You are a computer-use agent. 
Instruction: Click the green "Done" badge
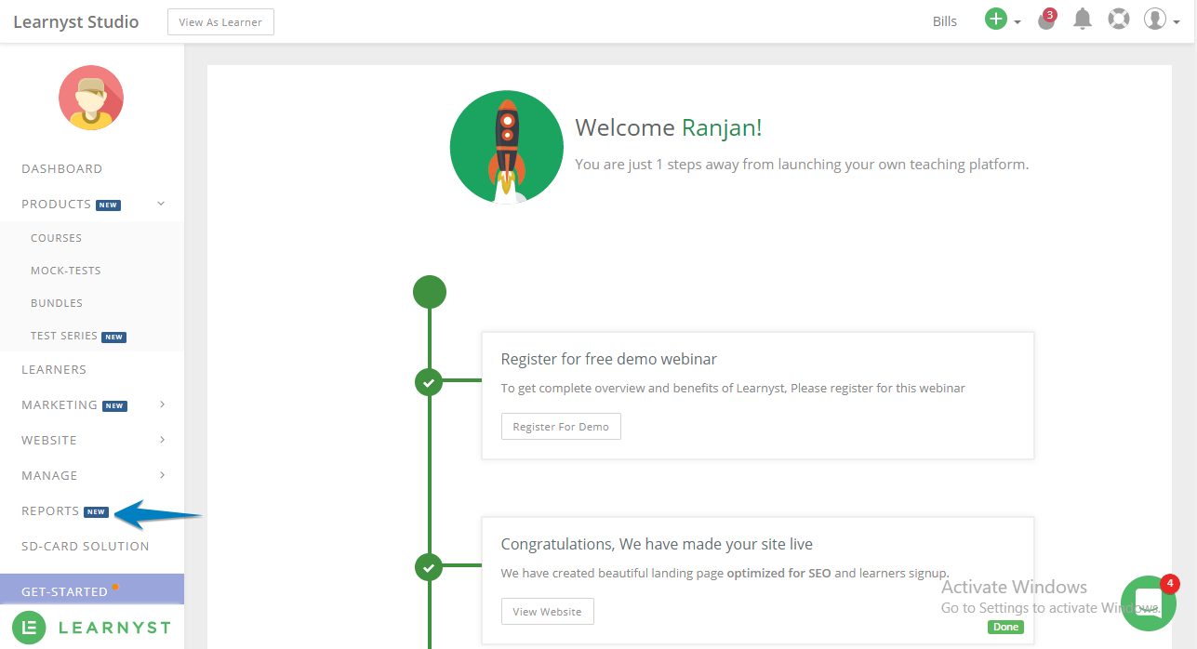tap(1005, 627)
